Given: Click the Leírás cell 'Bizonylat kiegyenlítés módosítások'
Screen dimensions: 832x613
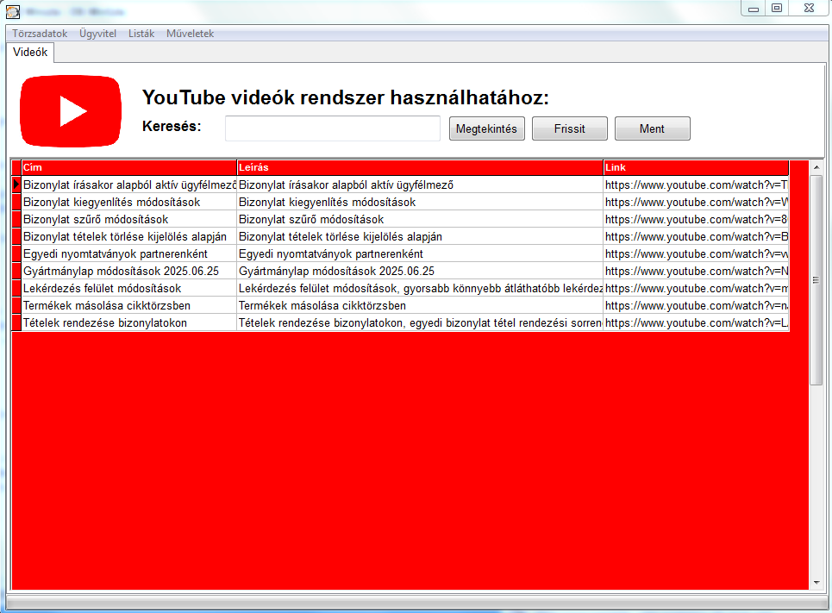Looking at the screenshot, I should [420, 203].
